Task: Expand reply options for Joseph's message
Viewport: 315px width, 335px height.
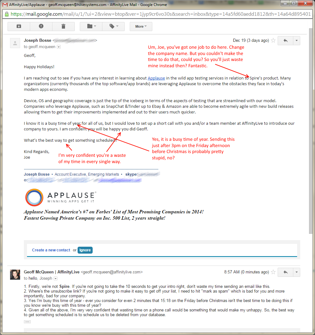Action: point(296,41)
